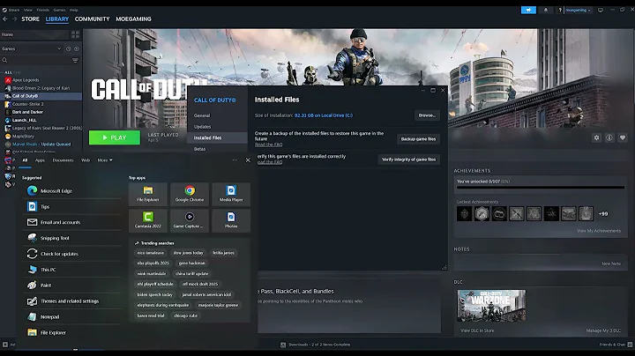Screen dimensions: 635x356
Task: Go forward with the navigation arrow
Action: click(x=15, y=19)
